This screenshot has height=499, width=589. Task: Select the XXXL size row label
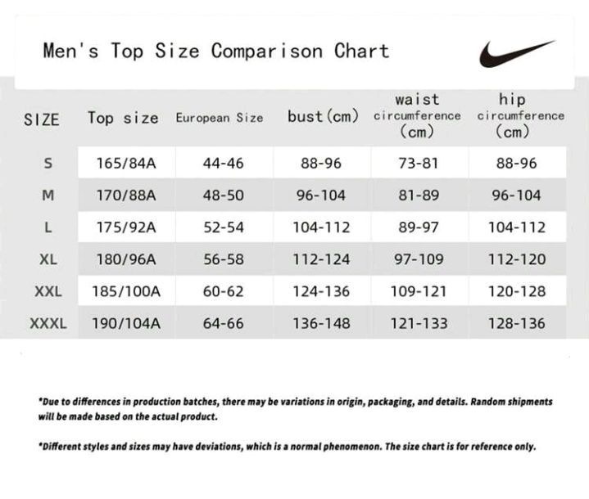tap(48, 323)
